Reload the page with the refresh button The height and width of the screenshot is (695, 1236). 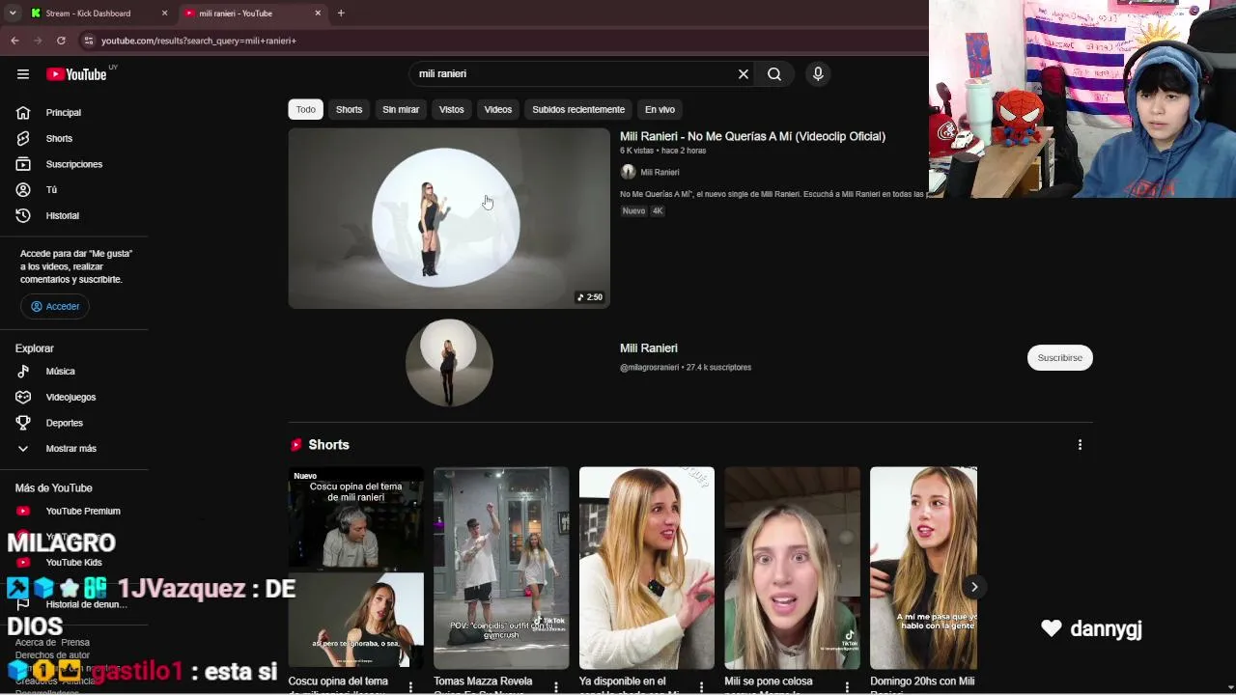coord(61,41)
